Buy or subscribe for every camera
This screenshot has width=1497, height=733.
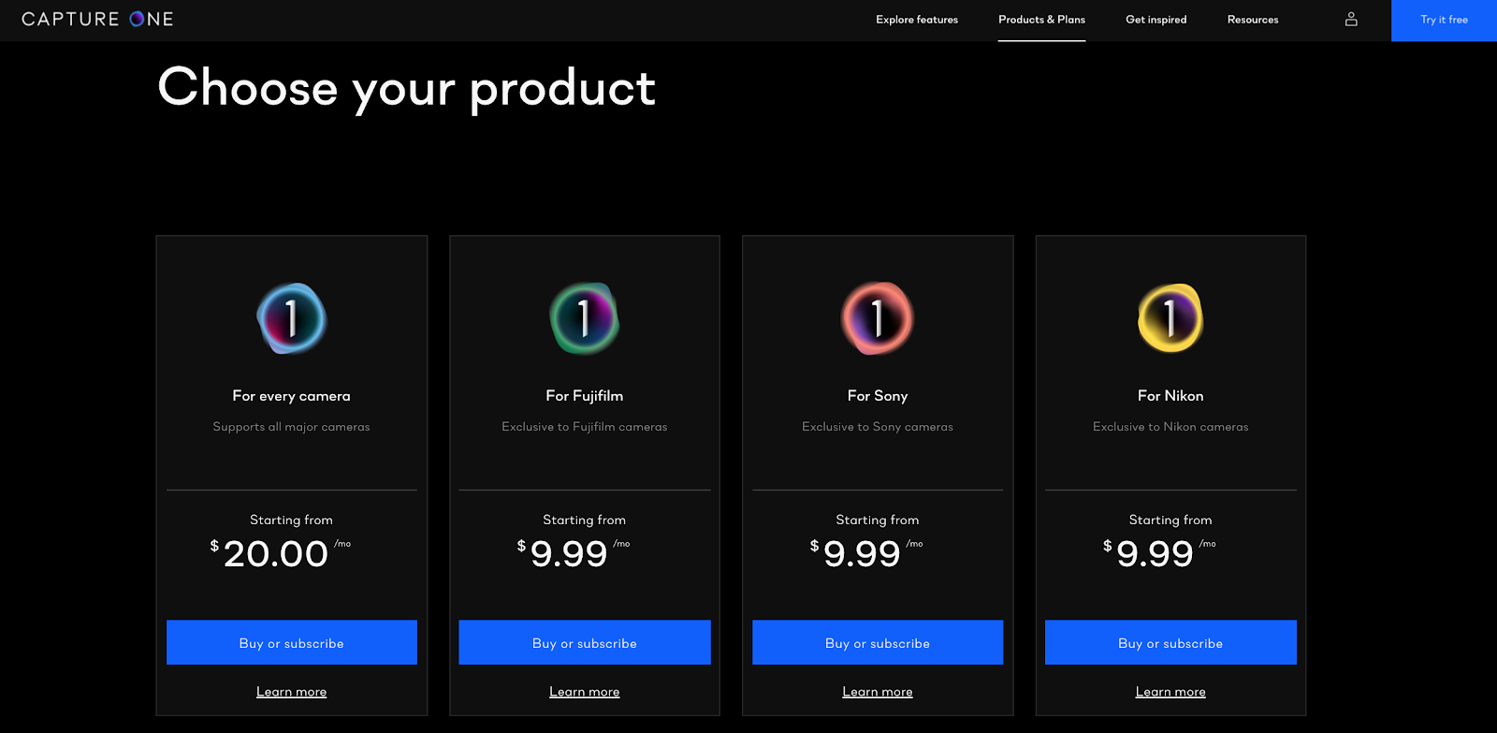click(292, 643)
